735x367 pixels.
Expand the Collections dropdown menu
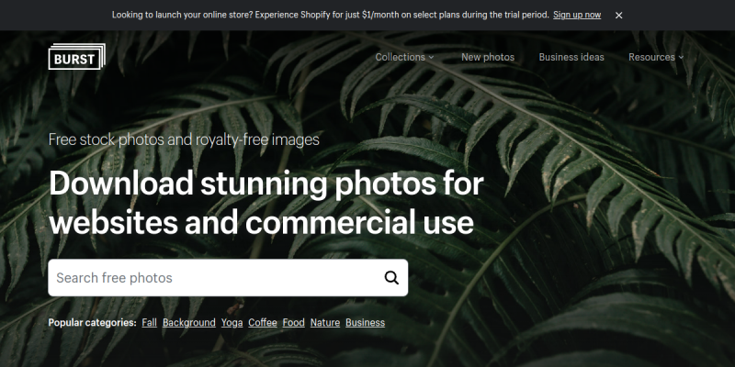pyautogui.click(x=404, y=57)
